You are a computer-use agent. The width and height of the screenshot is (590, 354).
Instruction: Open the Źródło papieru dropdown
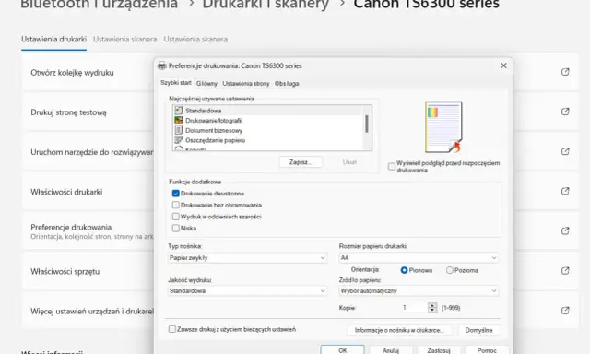(419, 290)
